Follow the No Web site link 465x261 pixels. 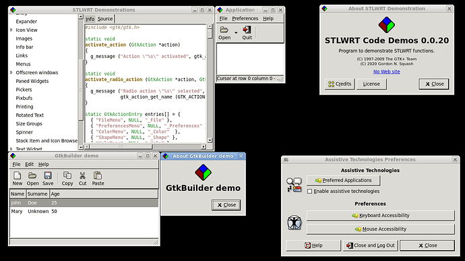click(x=386, y=71)
